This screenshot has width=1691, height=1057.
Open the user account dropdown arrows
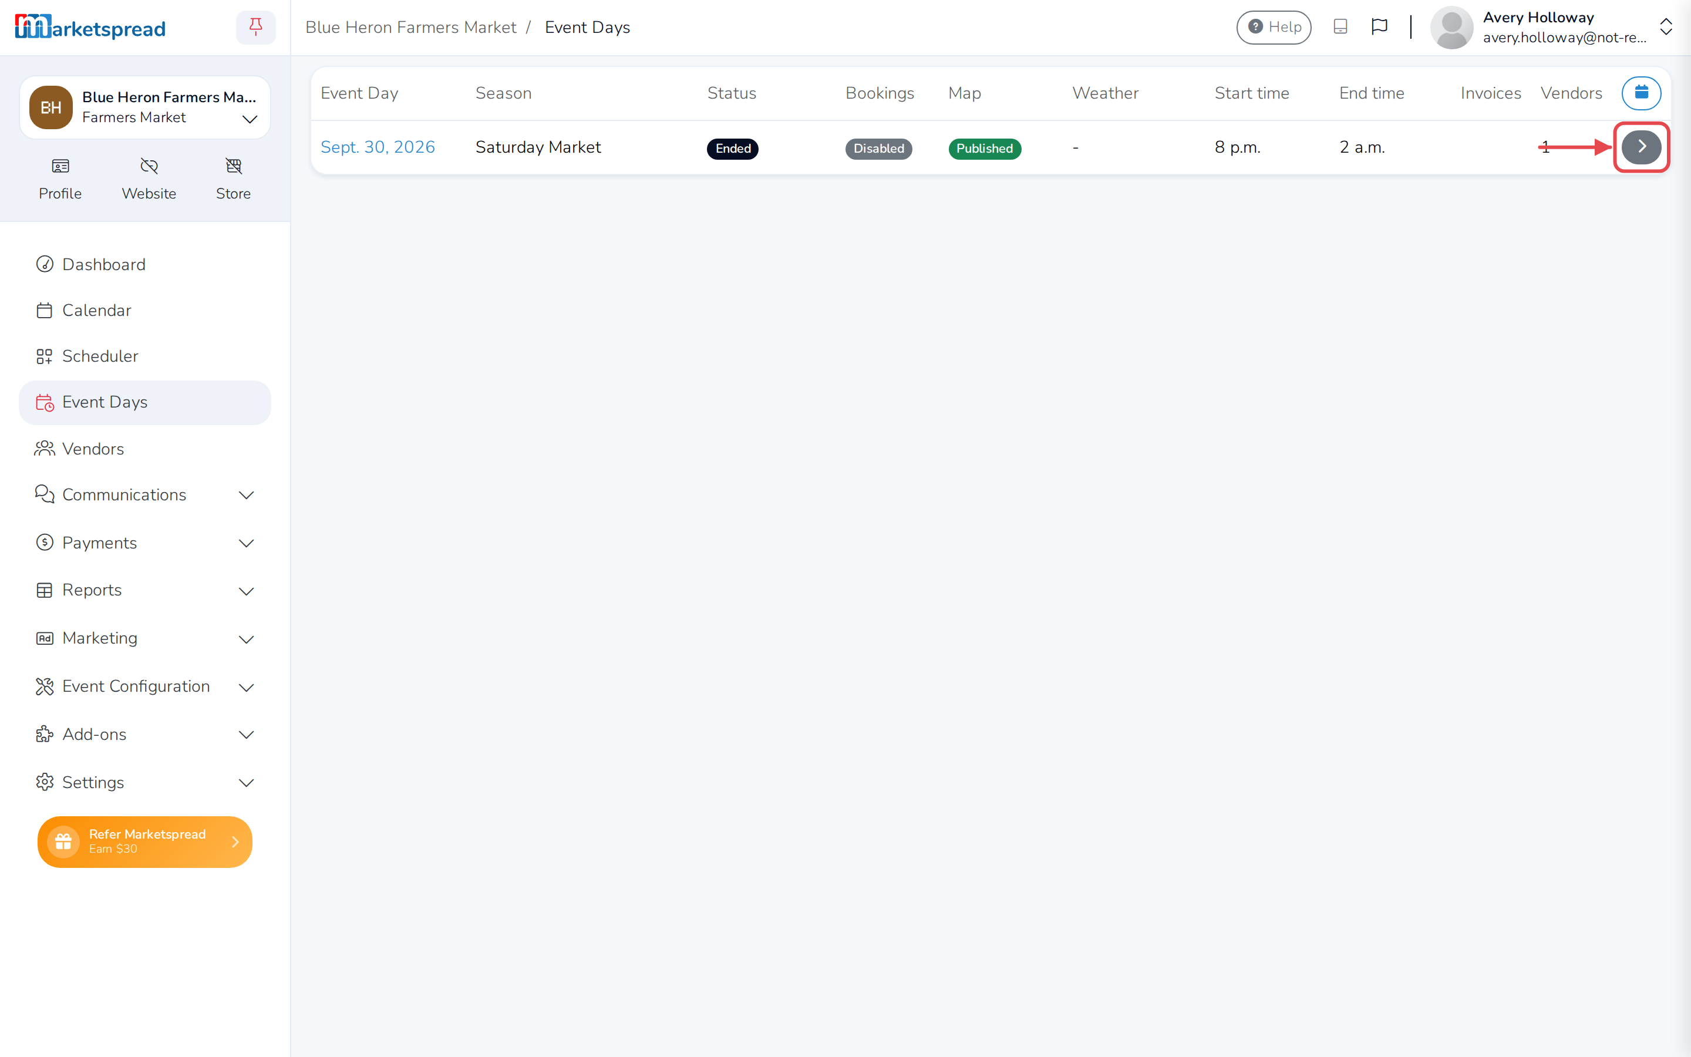(1666, 27)
